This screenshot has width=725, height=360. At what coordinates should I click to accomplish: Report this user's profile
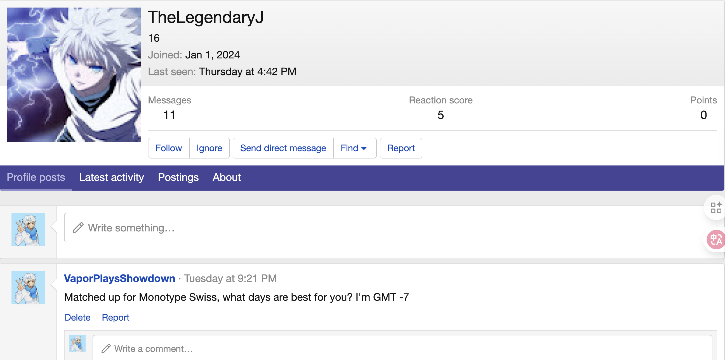[x=401, y=148]
